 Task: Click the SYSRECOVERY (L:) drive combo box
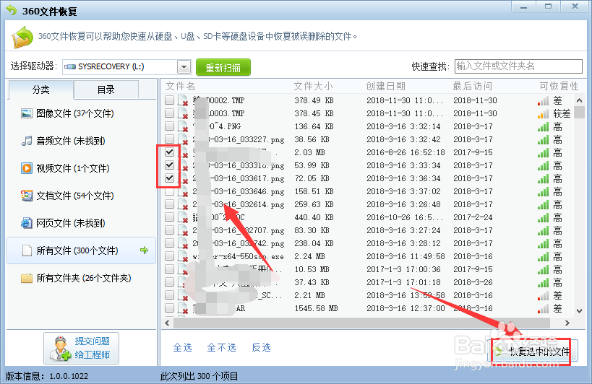coord(127,67)
